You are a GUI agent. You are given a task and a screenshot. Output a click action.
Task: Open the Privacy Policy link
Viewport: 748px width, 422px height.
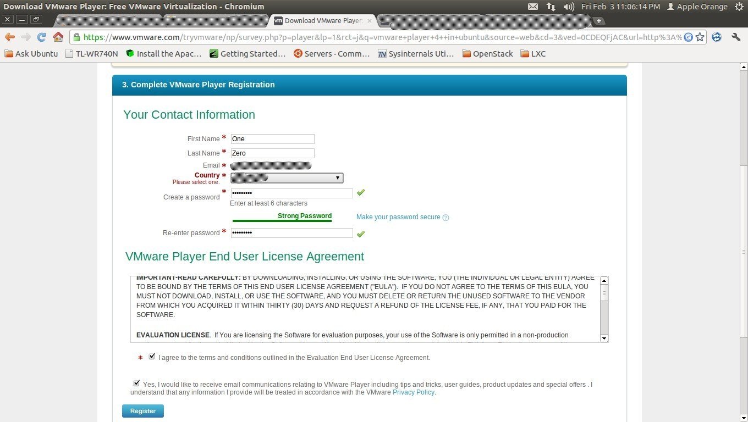pyautogui.click(x=413, y=392)
